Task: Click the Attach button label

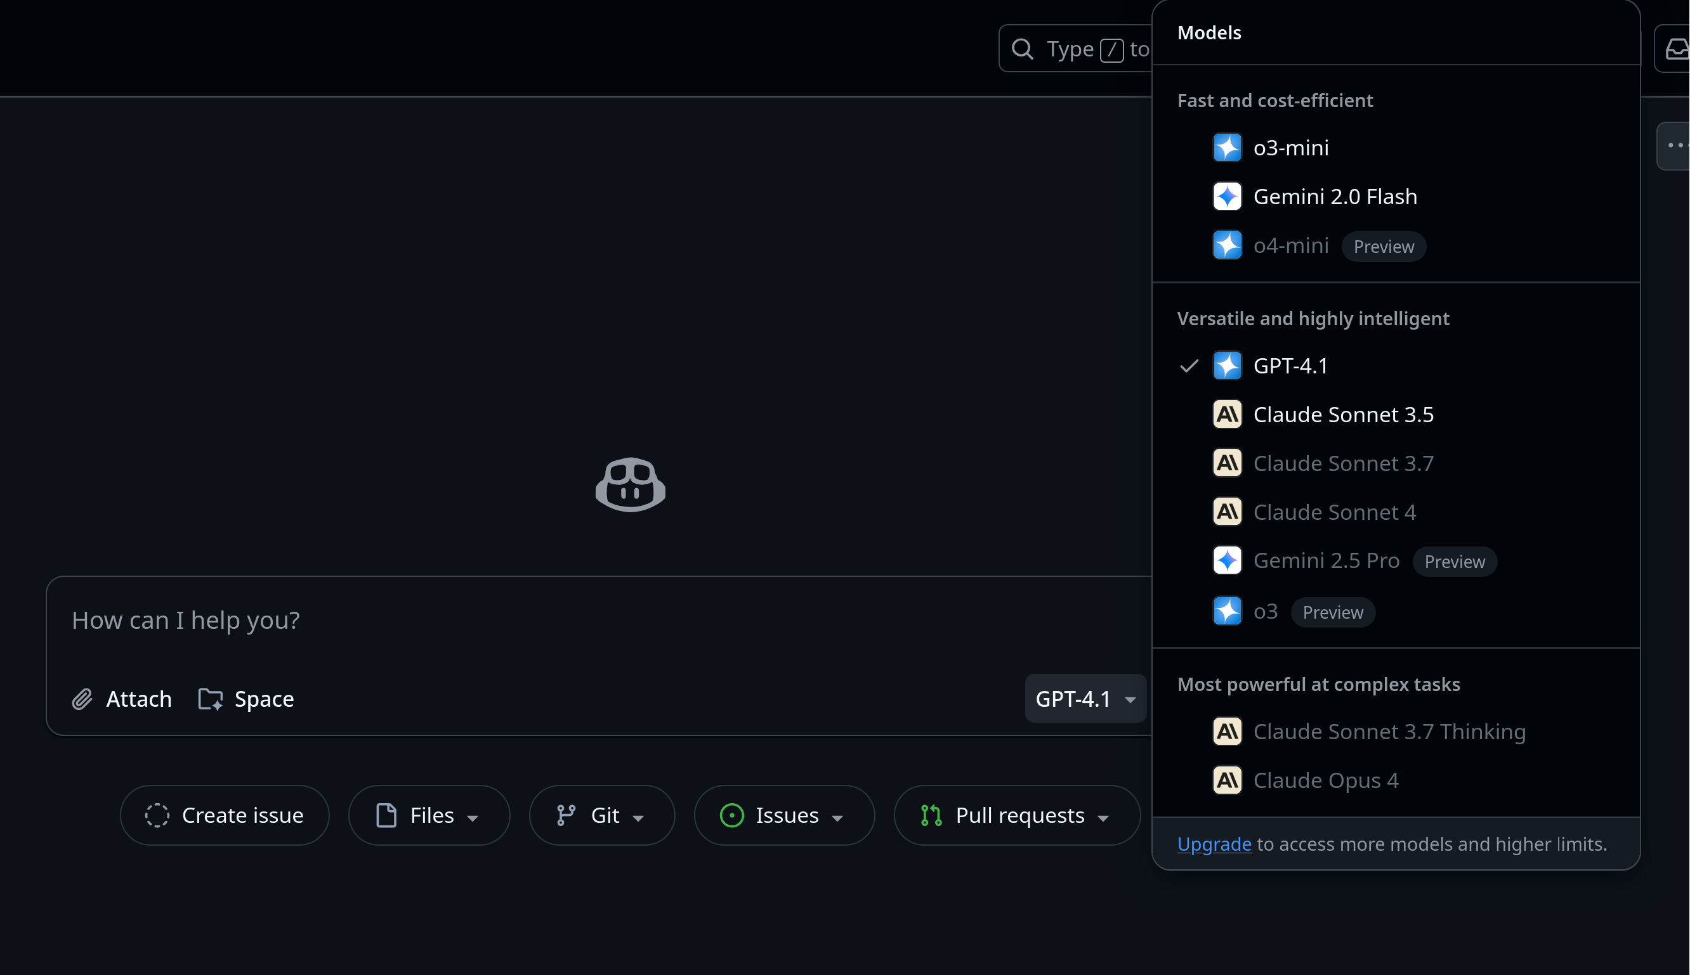Action: pyautogui.click(x=139, y=699)
